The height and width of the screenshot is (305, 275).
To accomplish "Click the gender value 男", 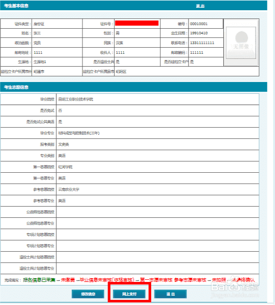I will (118, 33).
